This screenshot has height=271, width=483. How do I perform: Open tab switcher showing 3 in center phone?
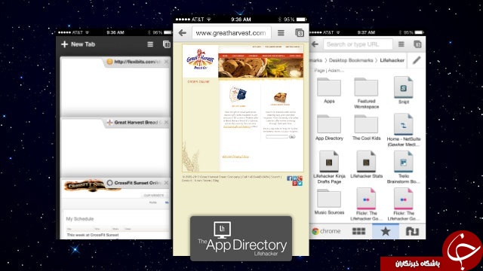(300, 32)
